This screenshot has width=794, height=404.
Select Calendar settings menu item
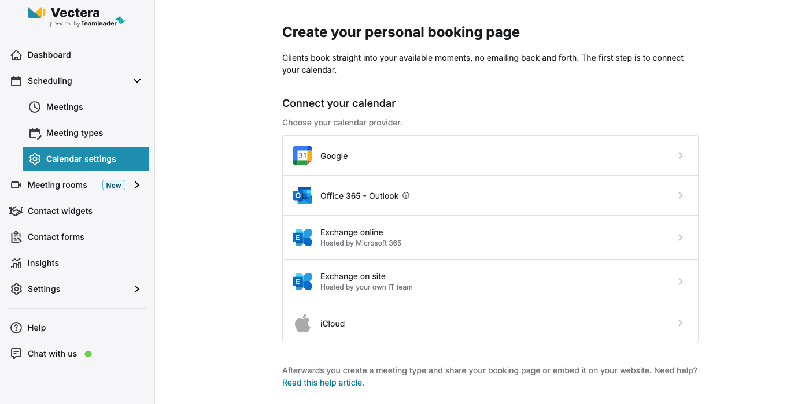(x=86, y=159)
